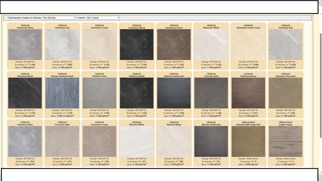Screen dimensions: 322x181
Task: Click the Mountain Cosmic Ivory tile picture
Action: pyautogui.click(x=248, y=45)
